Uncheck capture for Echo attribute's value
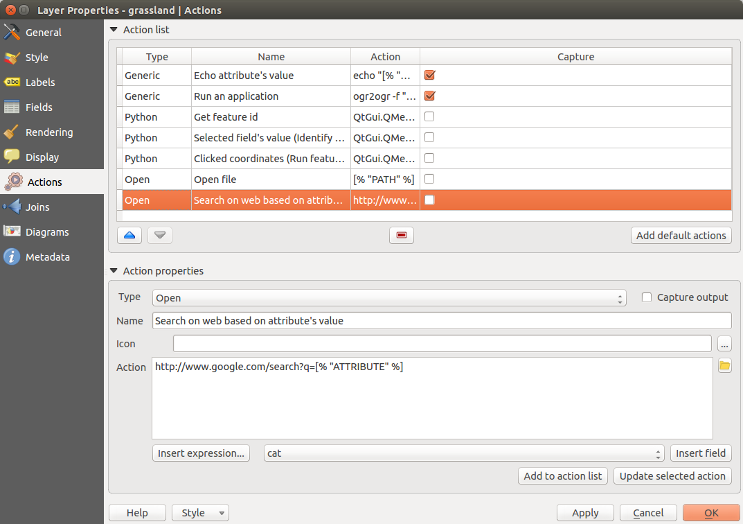The image size is (743, 524). [429, 76]
